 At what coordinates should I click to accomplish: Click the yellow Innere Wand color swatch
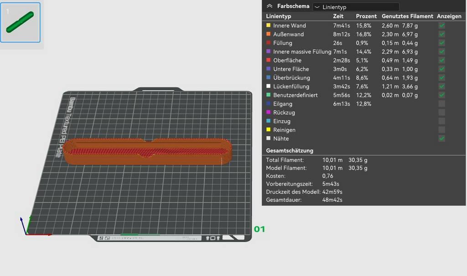(x=268, y=26)
